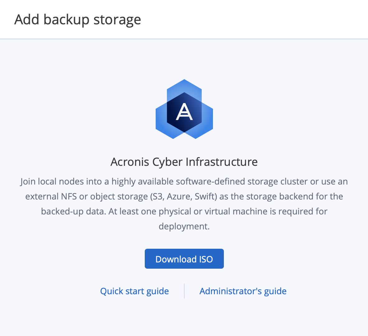Click the white letter A in the logo
The image size is (368, 336).
pyautogui.click(x=184, y=112)
